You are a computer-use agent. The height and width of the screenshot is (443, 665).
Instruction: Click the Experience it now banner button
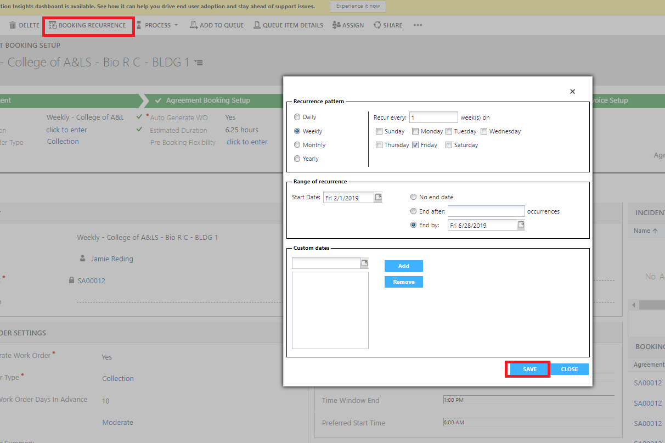358,6
